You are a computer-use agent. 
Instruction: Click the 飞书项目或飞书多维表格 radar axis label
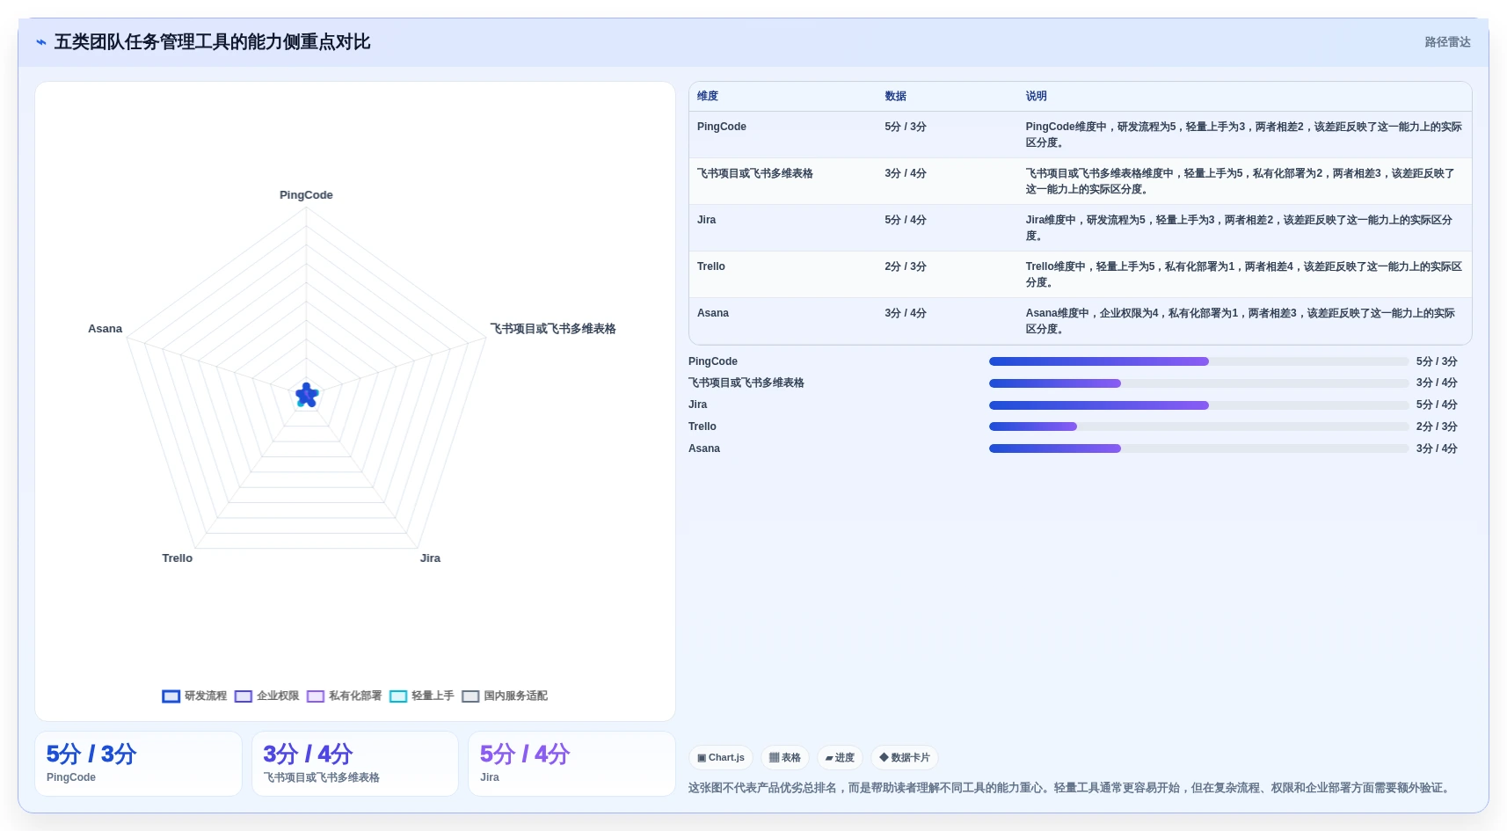(x=553, y=329)
